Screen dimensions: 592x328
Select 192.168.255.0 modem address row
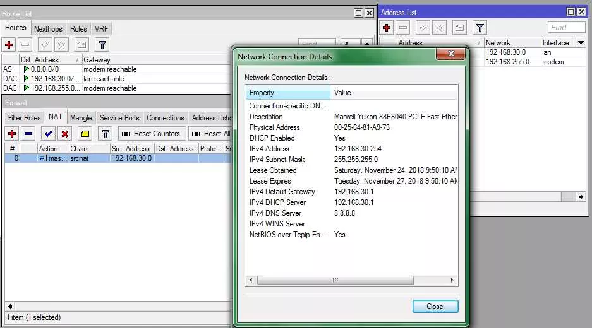526,62
